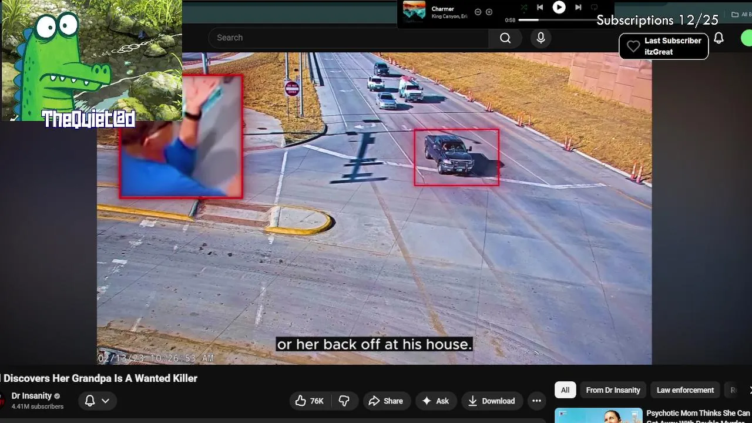752x423 pixels.
Task: Open Psychotic Mom recommended video thumbnail
Action: [x=599, y=415]
